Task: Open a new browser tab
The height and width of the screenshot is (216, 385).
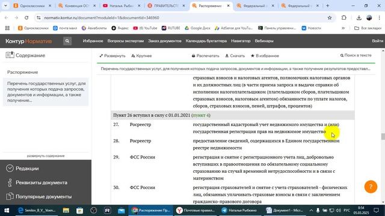Action: point(327,5)
